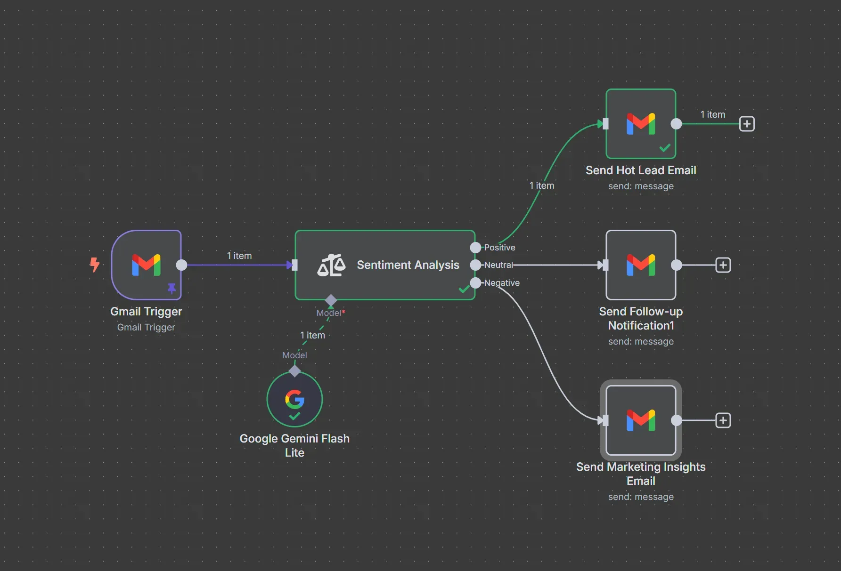Viewport: 841px width, 571px height.
Task: Click the Positive output port on Sentiment Analysis
Action: (475, 247)
